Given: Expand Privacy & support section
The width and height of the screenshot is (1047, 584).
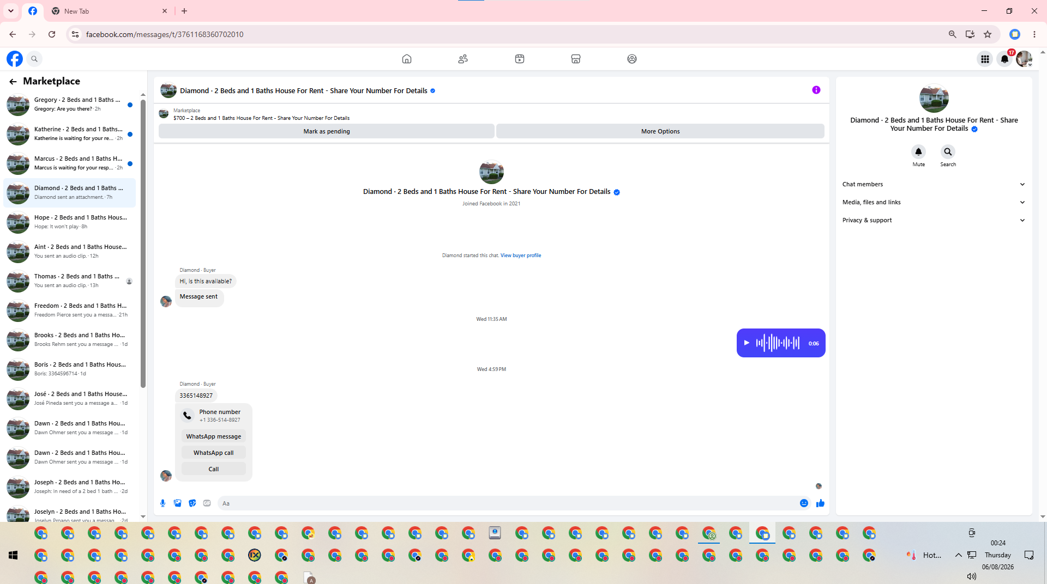Looking at the screenshot, I should [934, 220].
